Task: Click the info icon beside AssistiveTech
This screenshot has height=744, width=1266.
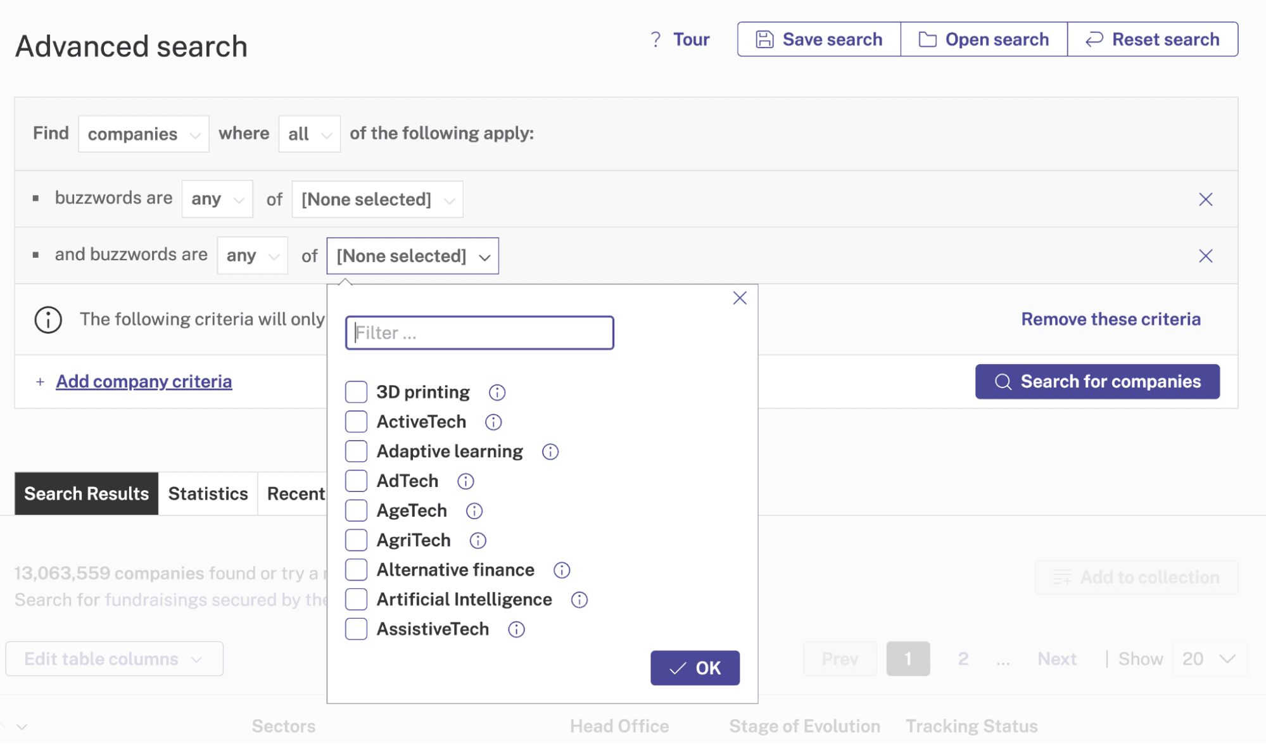Action: pyautogui.click(x=517, y=630)
